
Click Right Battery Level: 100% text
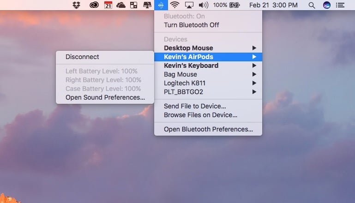(x=103, y=80)
